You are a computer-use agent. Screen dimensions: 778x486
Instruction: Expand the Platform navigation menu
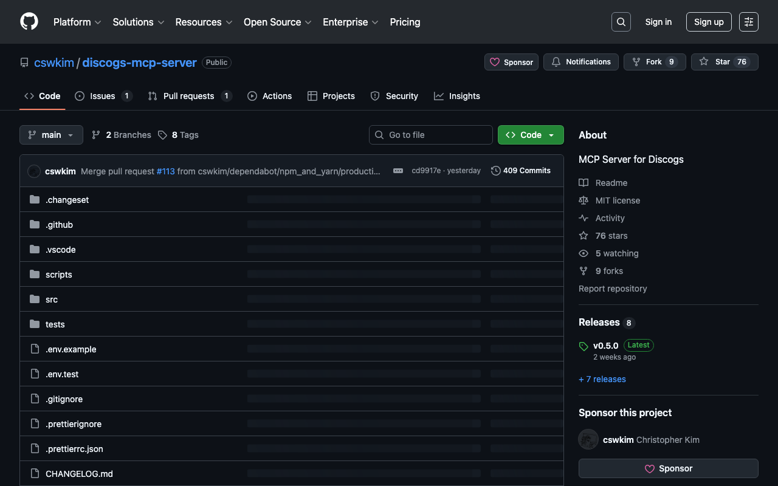coord(77,22)
